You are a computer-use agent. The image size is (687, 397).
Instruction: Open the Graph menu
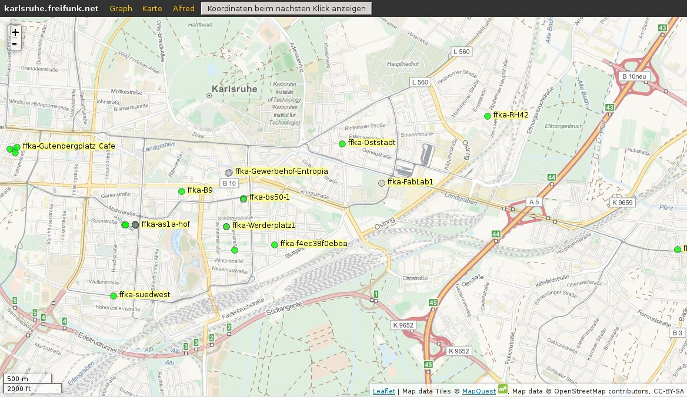121,8
